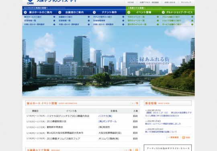The width and height of the screenshot is (217, 151).
Task: Click the play-circle icon beside イベント情報
Action: (129, 12)
